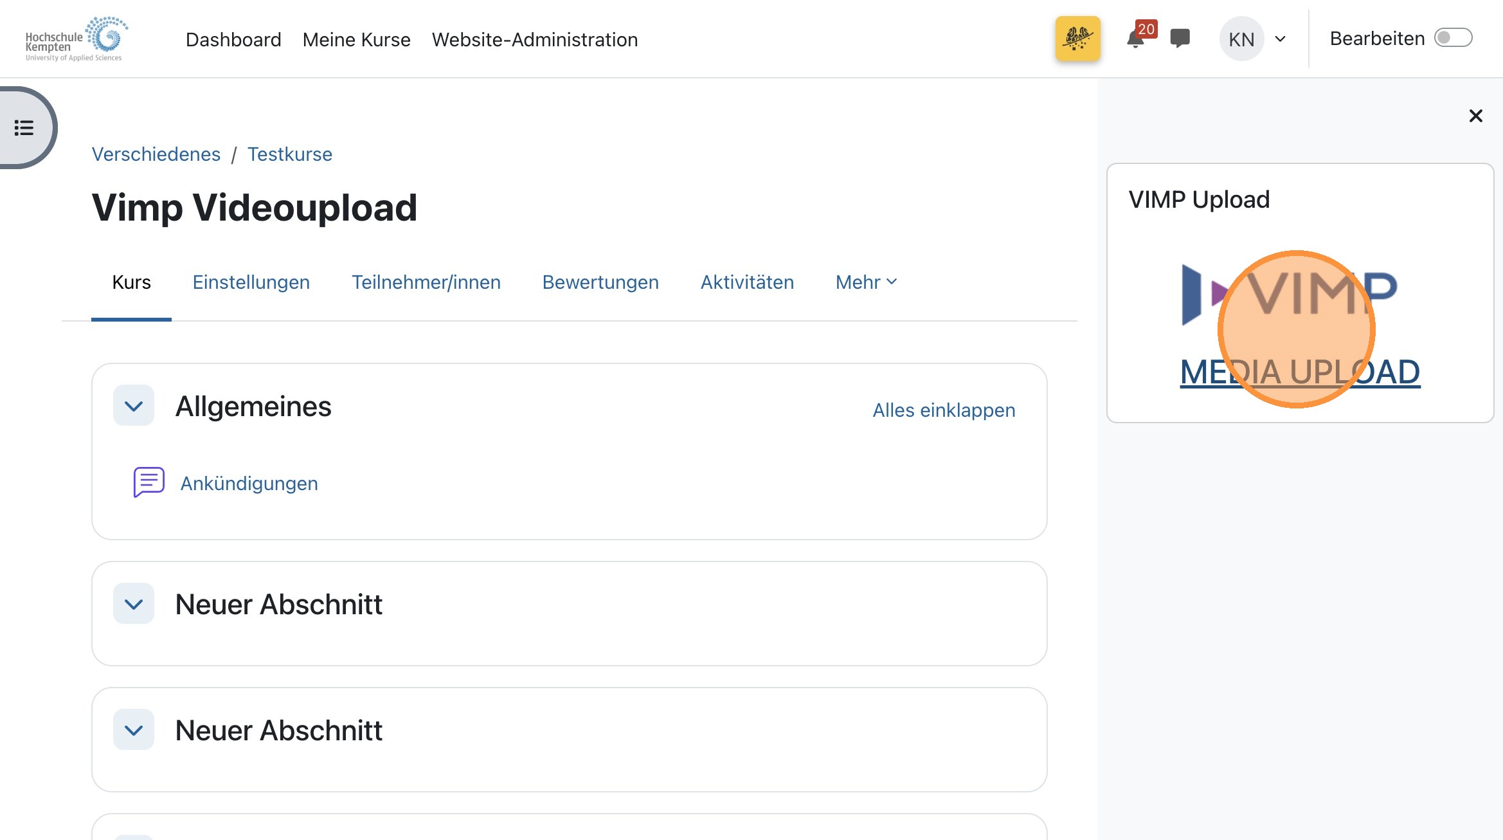The height and width of the screenshot is (840, 1503).
Task: Open the user menu dropdown arrow
Action: click(1280, 39)
